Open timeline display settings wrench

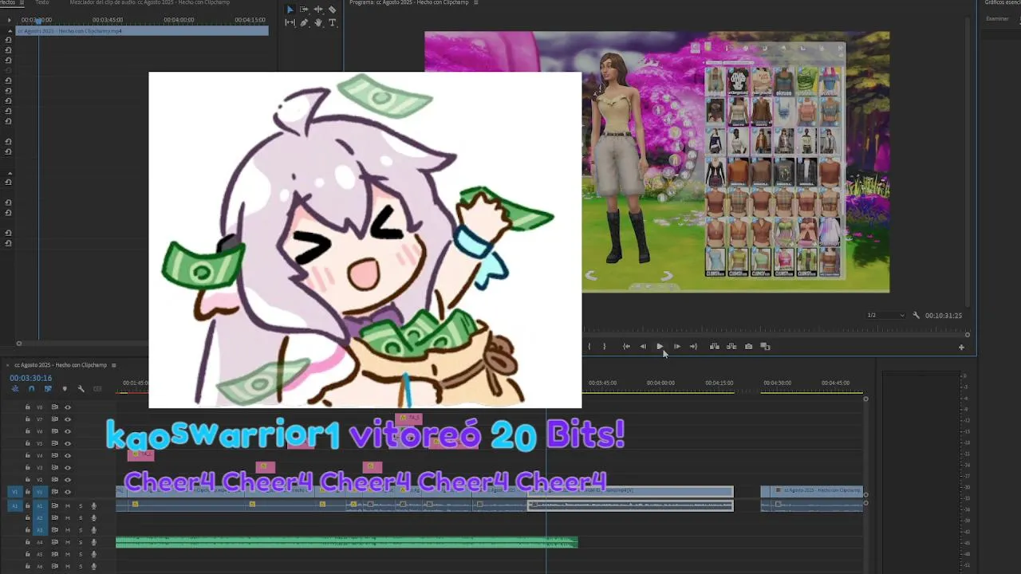click(x=81, y=389)
